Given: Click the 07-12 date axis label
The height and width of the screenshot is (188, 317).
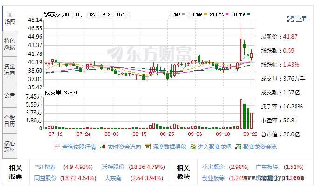Looking at the screenshot, I should (x=55, y=134).
